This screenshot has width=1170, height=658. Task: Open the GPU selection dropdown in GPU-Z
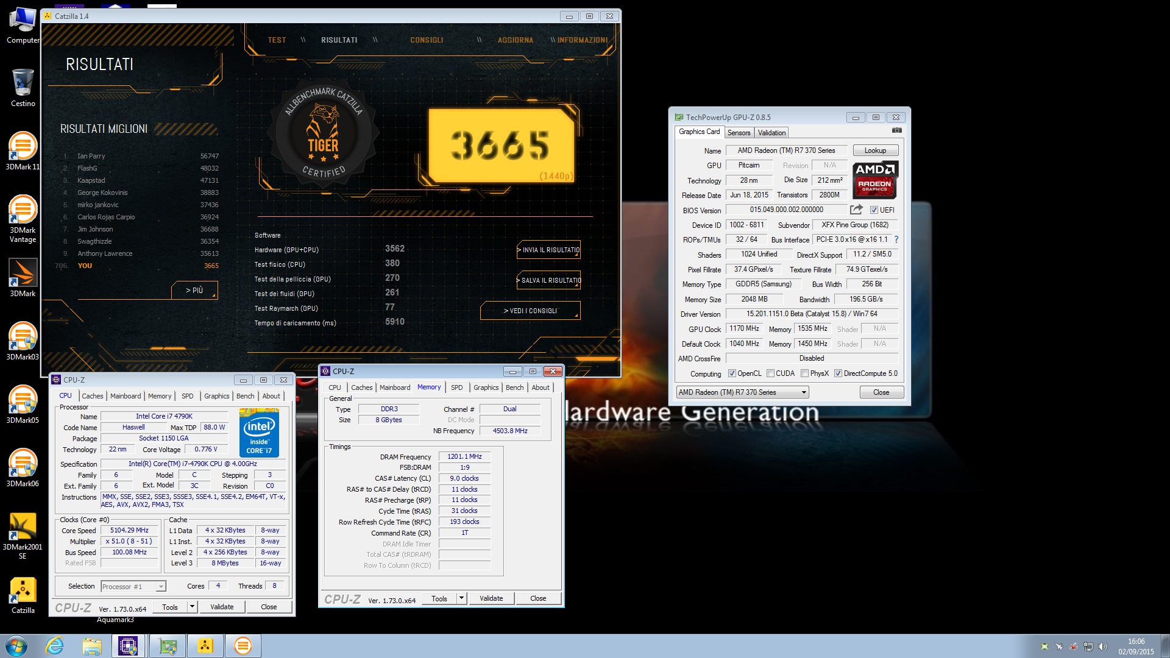[x=743, y=392]
